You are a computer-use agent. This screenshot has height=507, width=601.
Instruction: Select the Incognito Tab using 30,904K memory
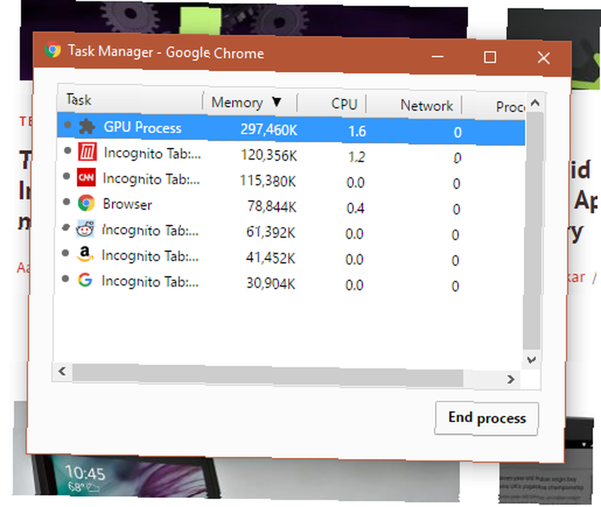click(x=290, y=283)
